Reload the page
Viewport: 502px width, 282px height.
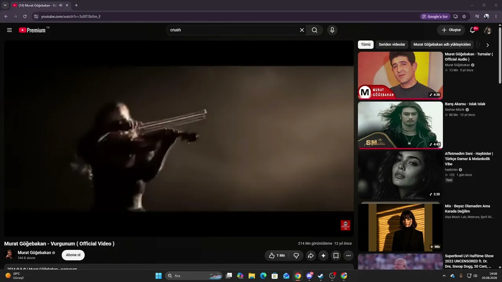[x=25, y=16]
